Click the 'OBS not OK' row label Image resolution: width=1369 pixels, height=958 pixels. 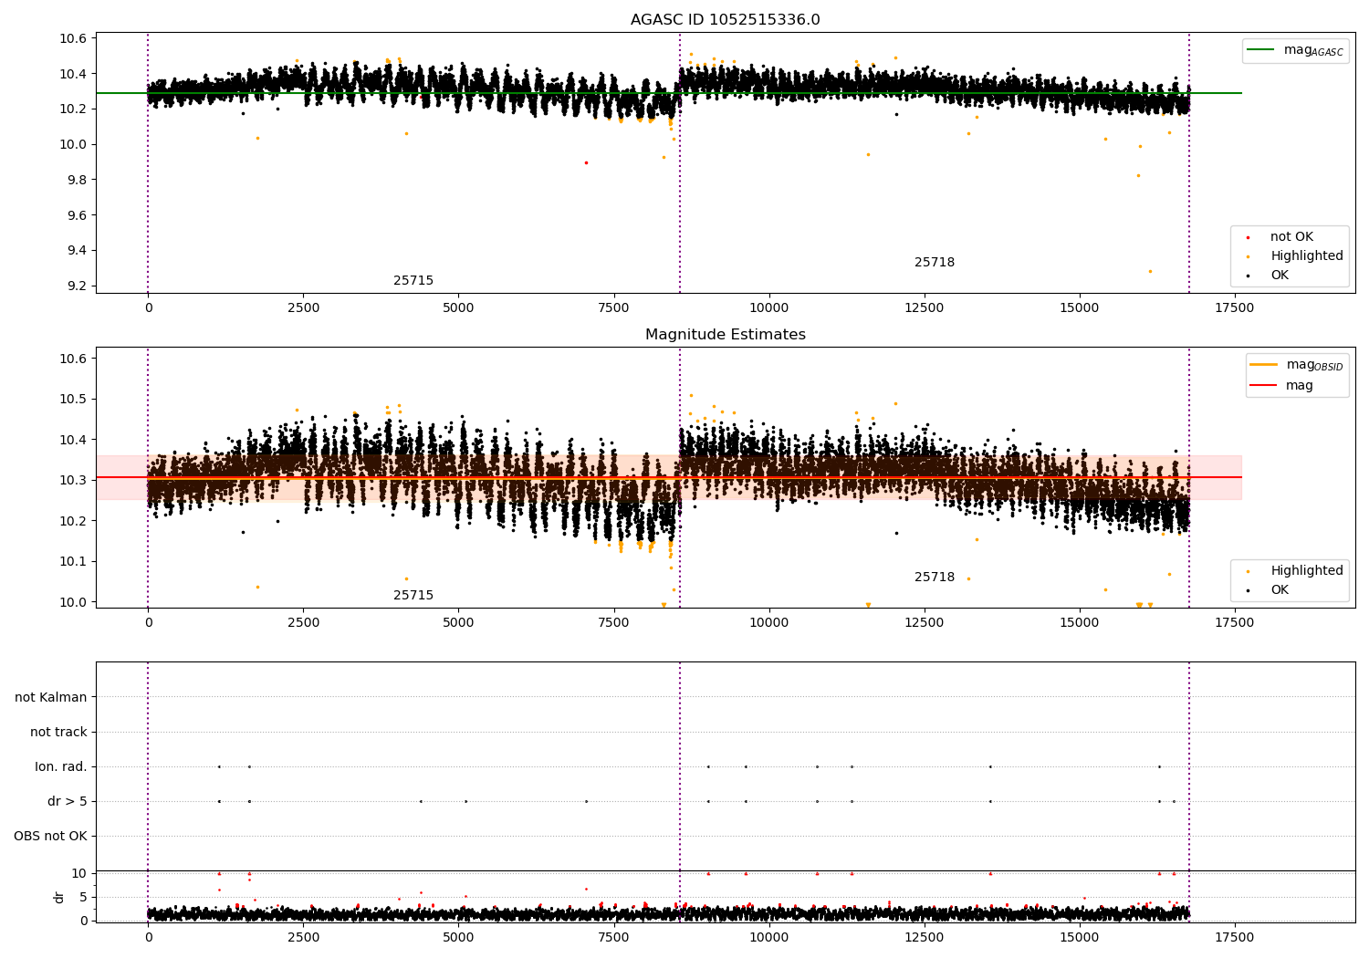[x=50, y=837]
